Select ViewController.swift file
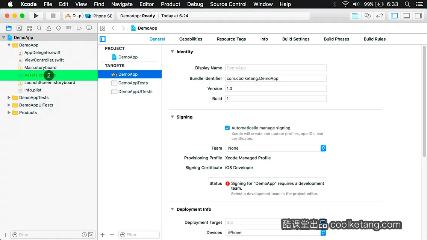427x240 pixels. coord(44,60)
